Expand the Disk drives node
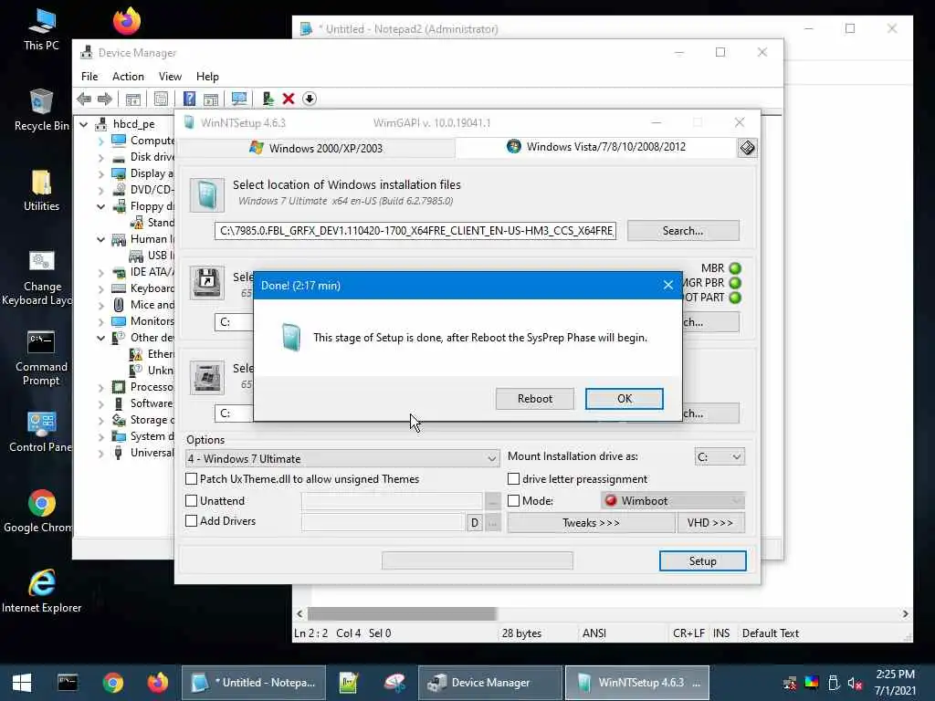This screenshot has height=701, width=935. click(100, 157)
